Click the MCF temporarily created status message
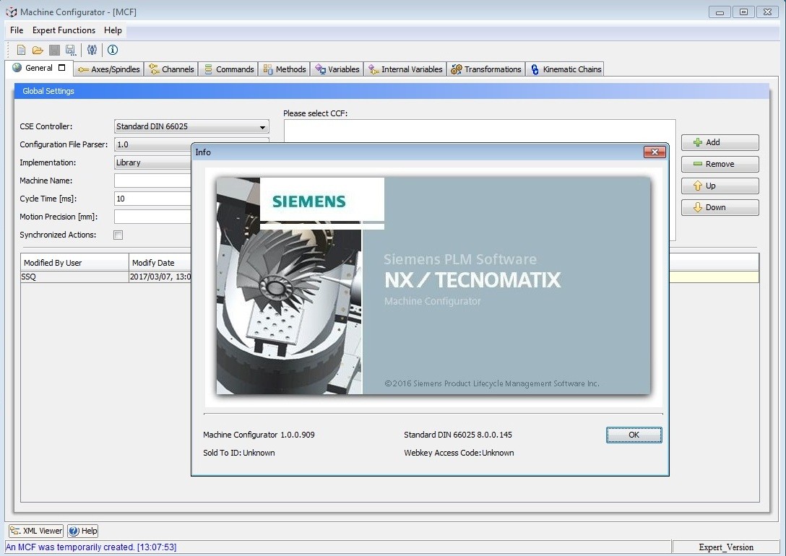The image size is (786, 556). click(91, 547)
